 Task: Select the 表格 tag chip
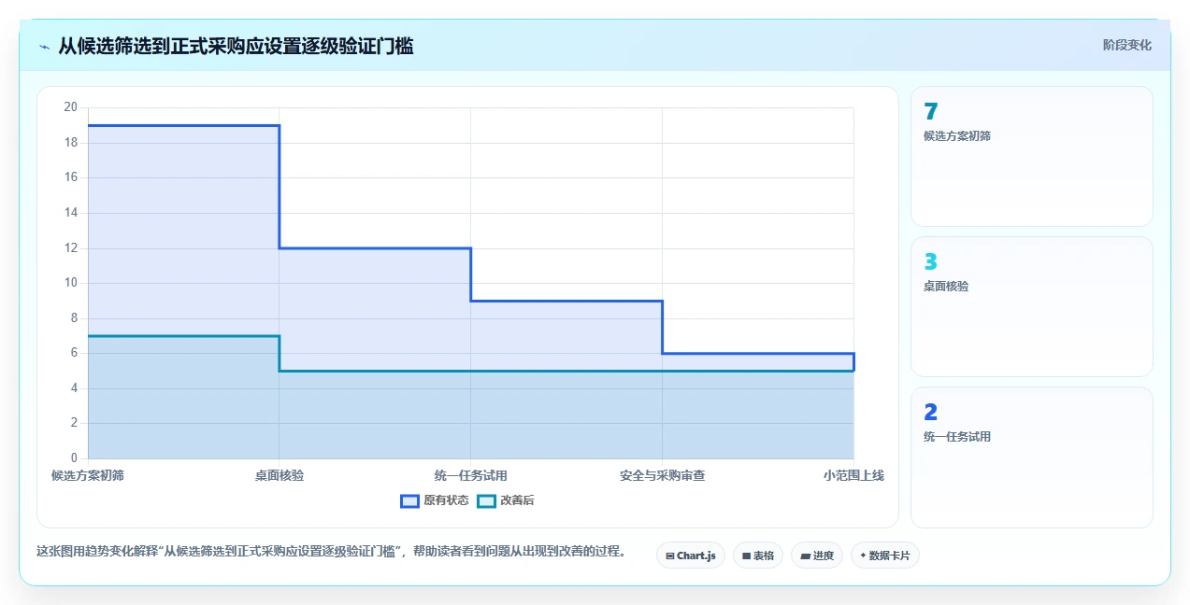click(x=758, y=556)
